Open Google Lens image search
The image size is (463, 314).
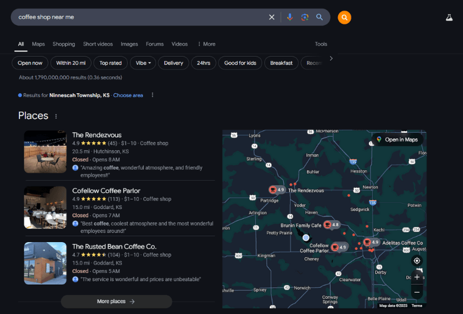tap(305, 17)
